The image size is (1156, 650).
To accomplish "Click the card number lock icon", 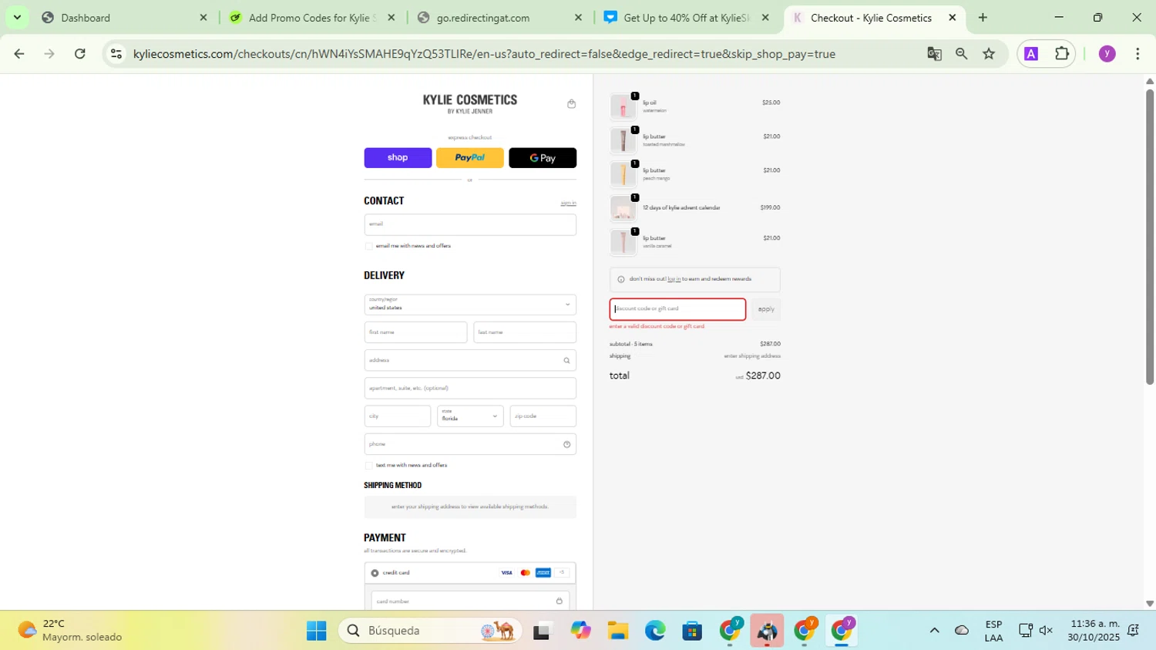I will pyautogui.click(x=560, y=601).
